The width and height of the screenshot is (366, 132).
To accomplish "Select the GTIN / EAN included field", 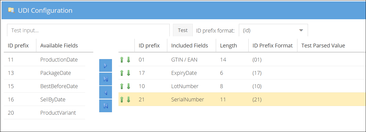I will pyautogui.click(x=184, y=60).
